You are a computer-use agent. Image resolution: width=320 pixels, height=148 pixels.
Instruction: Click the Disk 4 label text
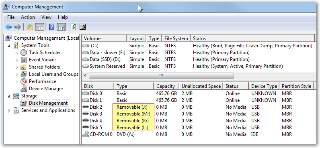pos(96,121)
